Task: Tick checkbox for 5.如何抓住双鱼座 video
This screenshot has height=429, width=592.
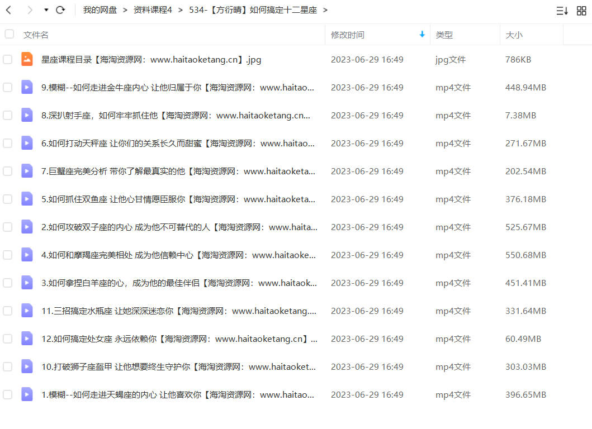Action: [8, 199]
